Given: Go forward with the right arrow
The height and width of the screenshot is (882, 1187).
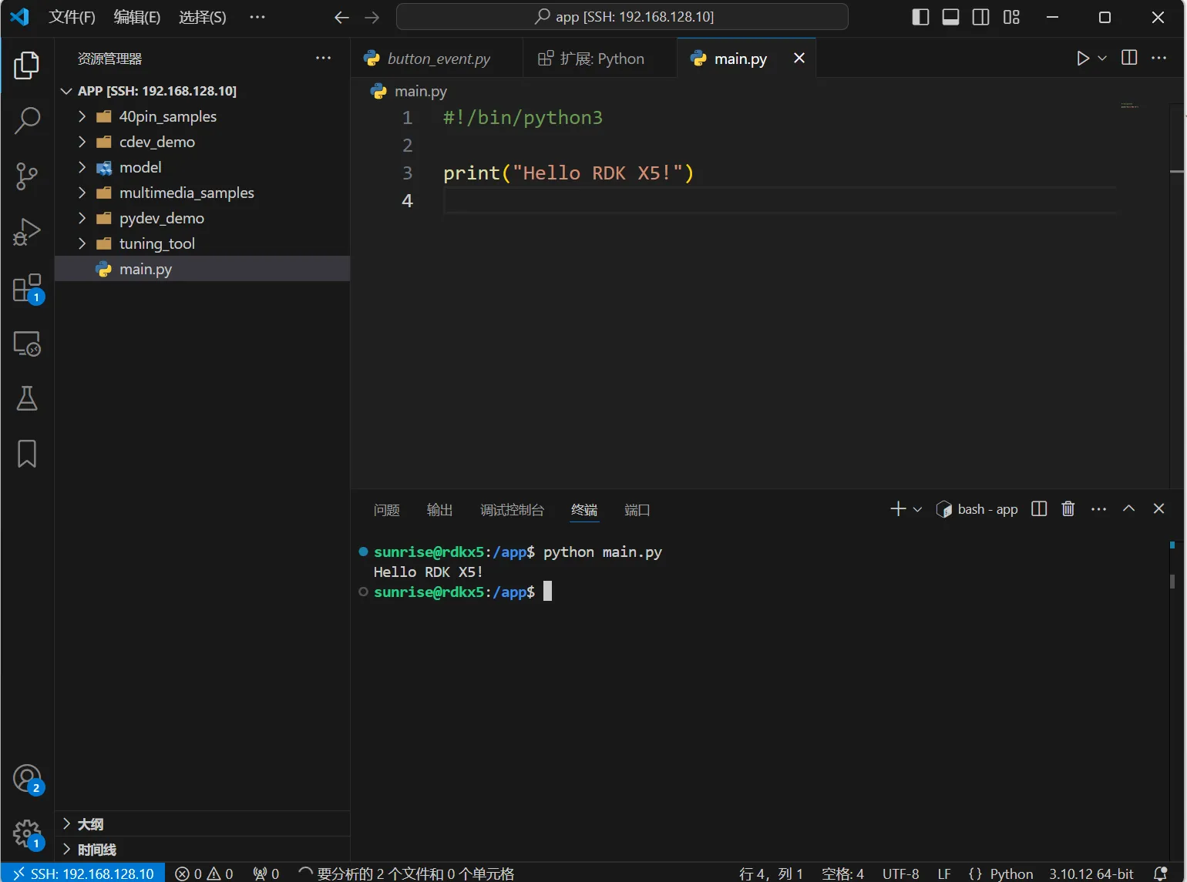Looking at the screenshot, I should (x=372, y=17).
